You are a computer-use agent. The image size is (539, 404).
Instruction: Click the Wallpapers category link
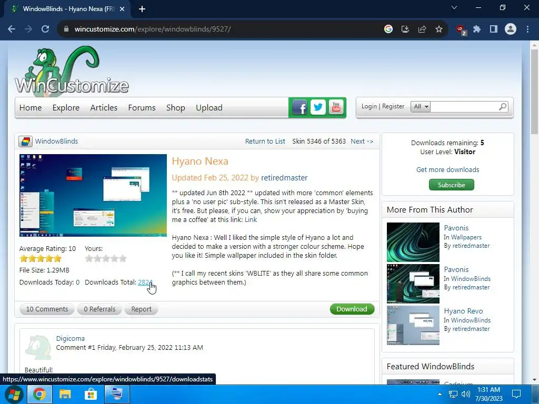pos(466,237)
